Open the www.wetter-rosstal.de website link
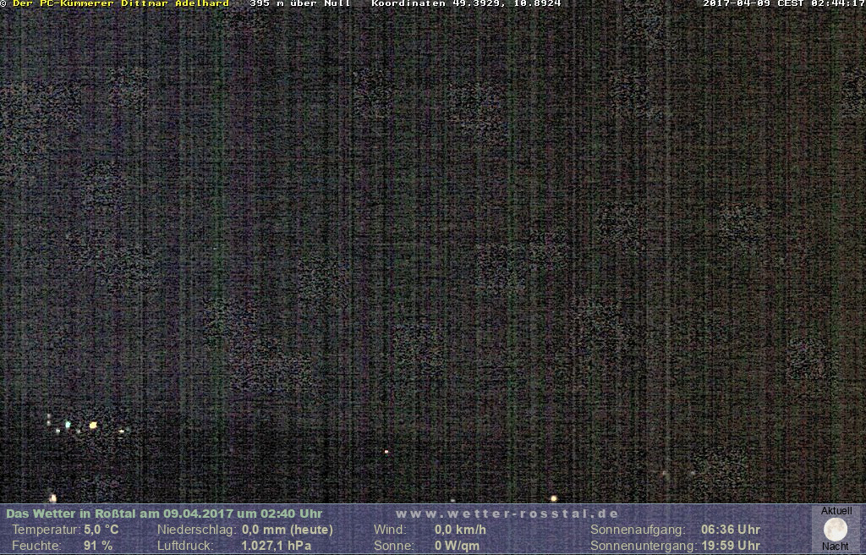The image size is (866, 555). click(507, 514)
